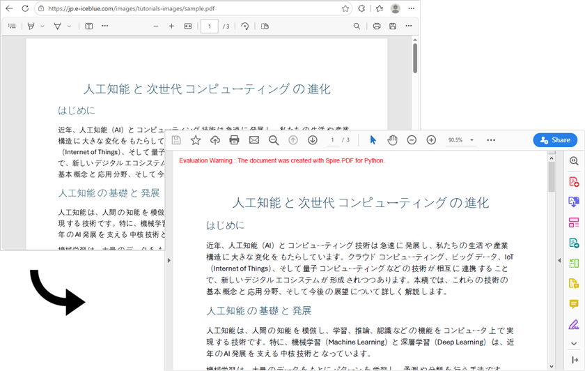585x371 pixels.
Task: Click the Edge address bar URL
Action: [x=132, y=8]
